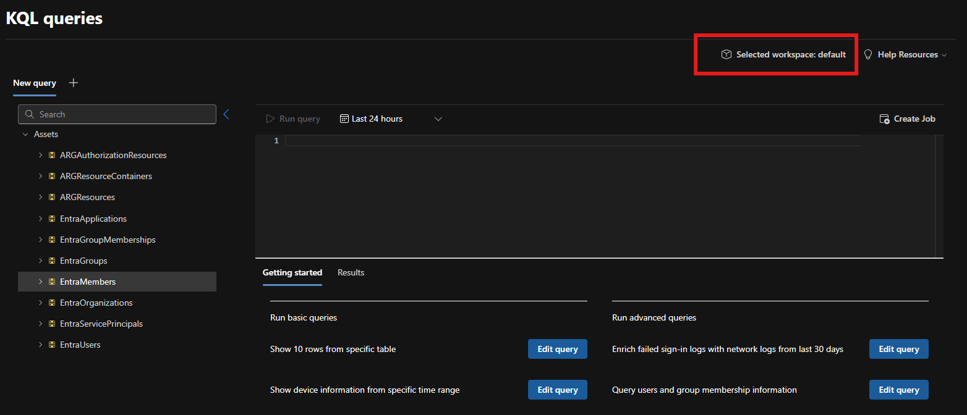Screen dimensions: 967x415
Task: Click the workspace cube icon
Action: [x=726, y=54]
